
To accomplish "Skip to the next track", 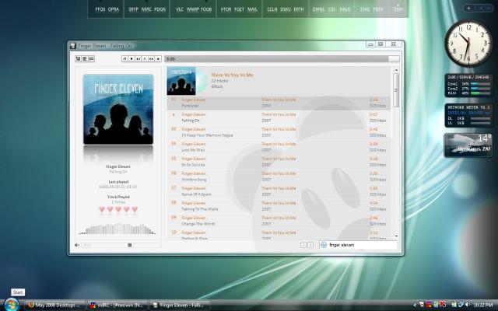I will pos(152,59).
